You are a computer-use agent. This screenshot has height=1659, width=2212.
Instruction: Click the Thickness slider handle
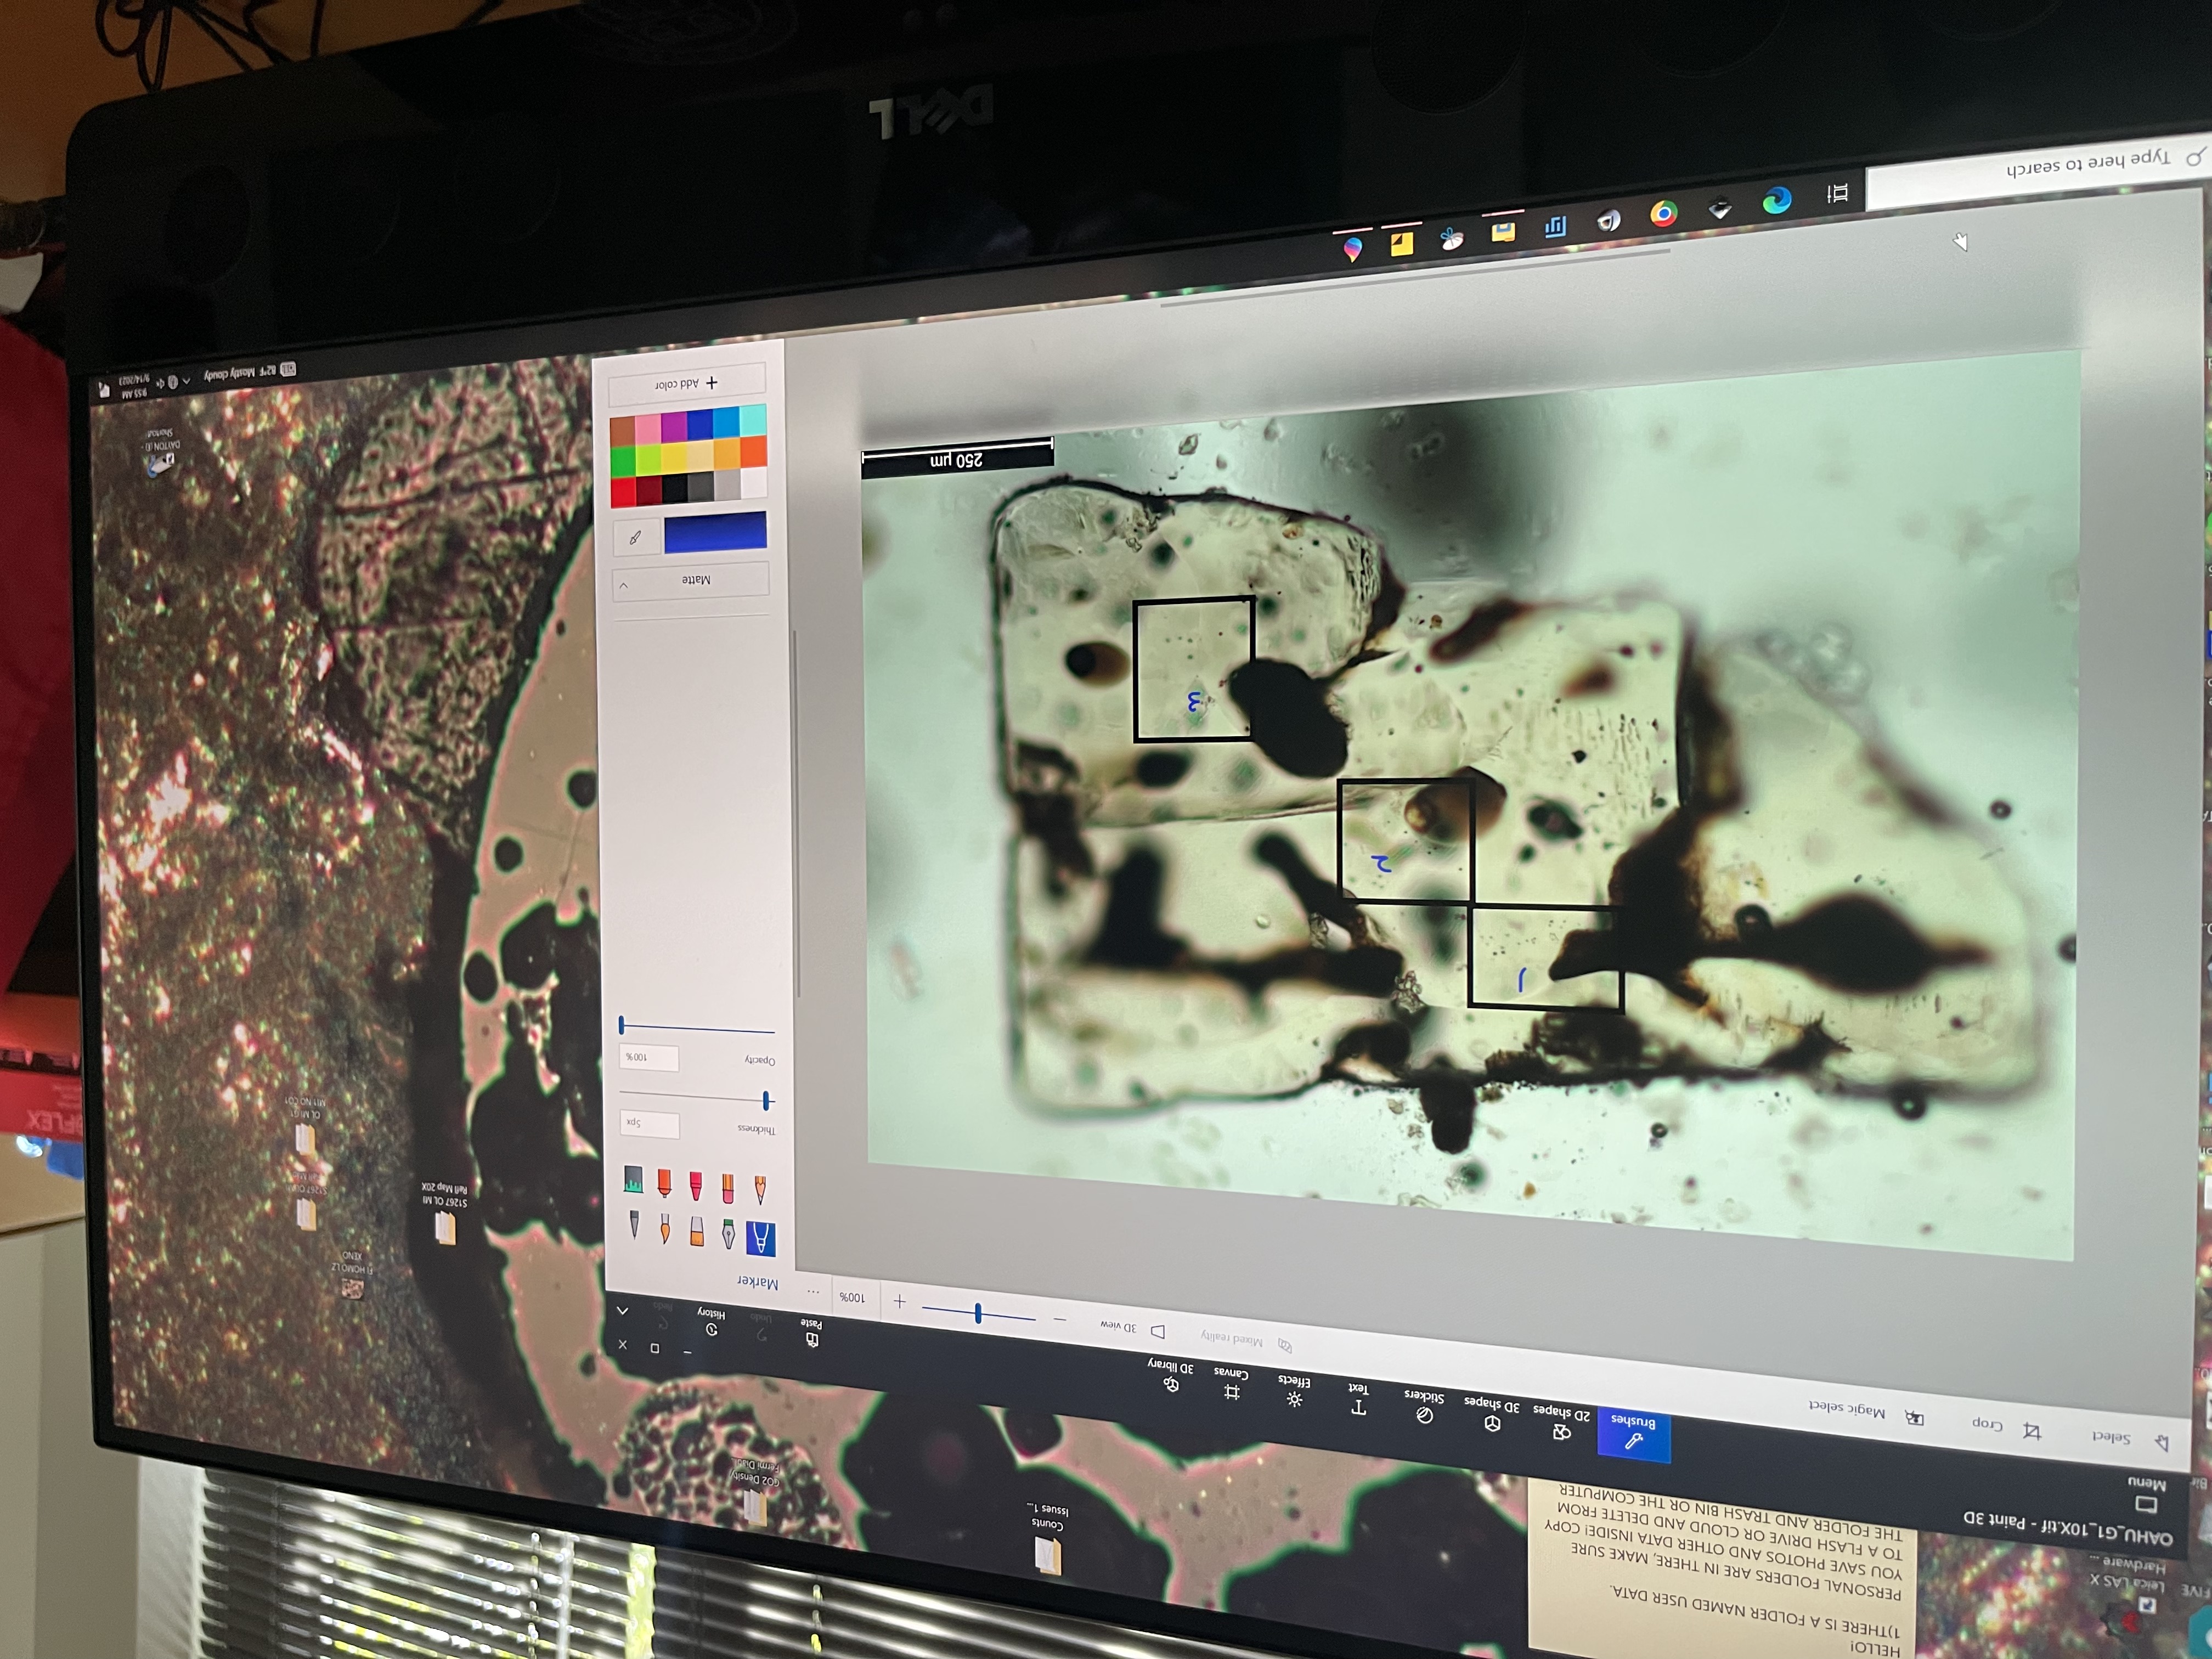766,1100
